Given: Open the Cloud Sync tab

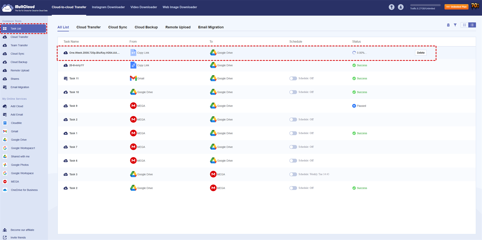Looking at the screenshot, I should 118,27.
